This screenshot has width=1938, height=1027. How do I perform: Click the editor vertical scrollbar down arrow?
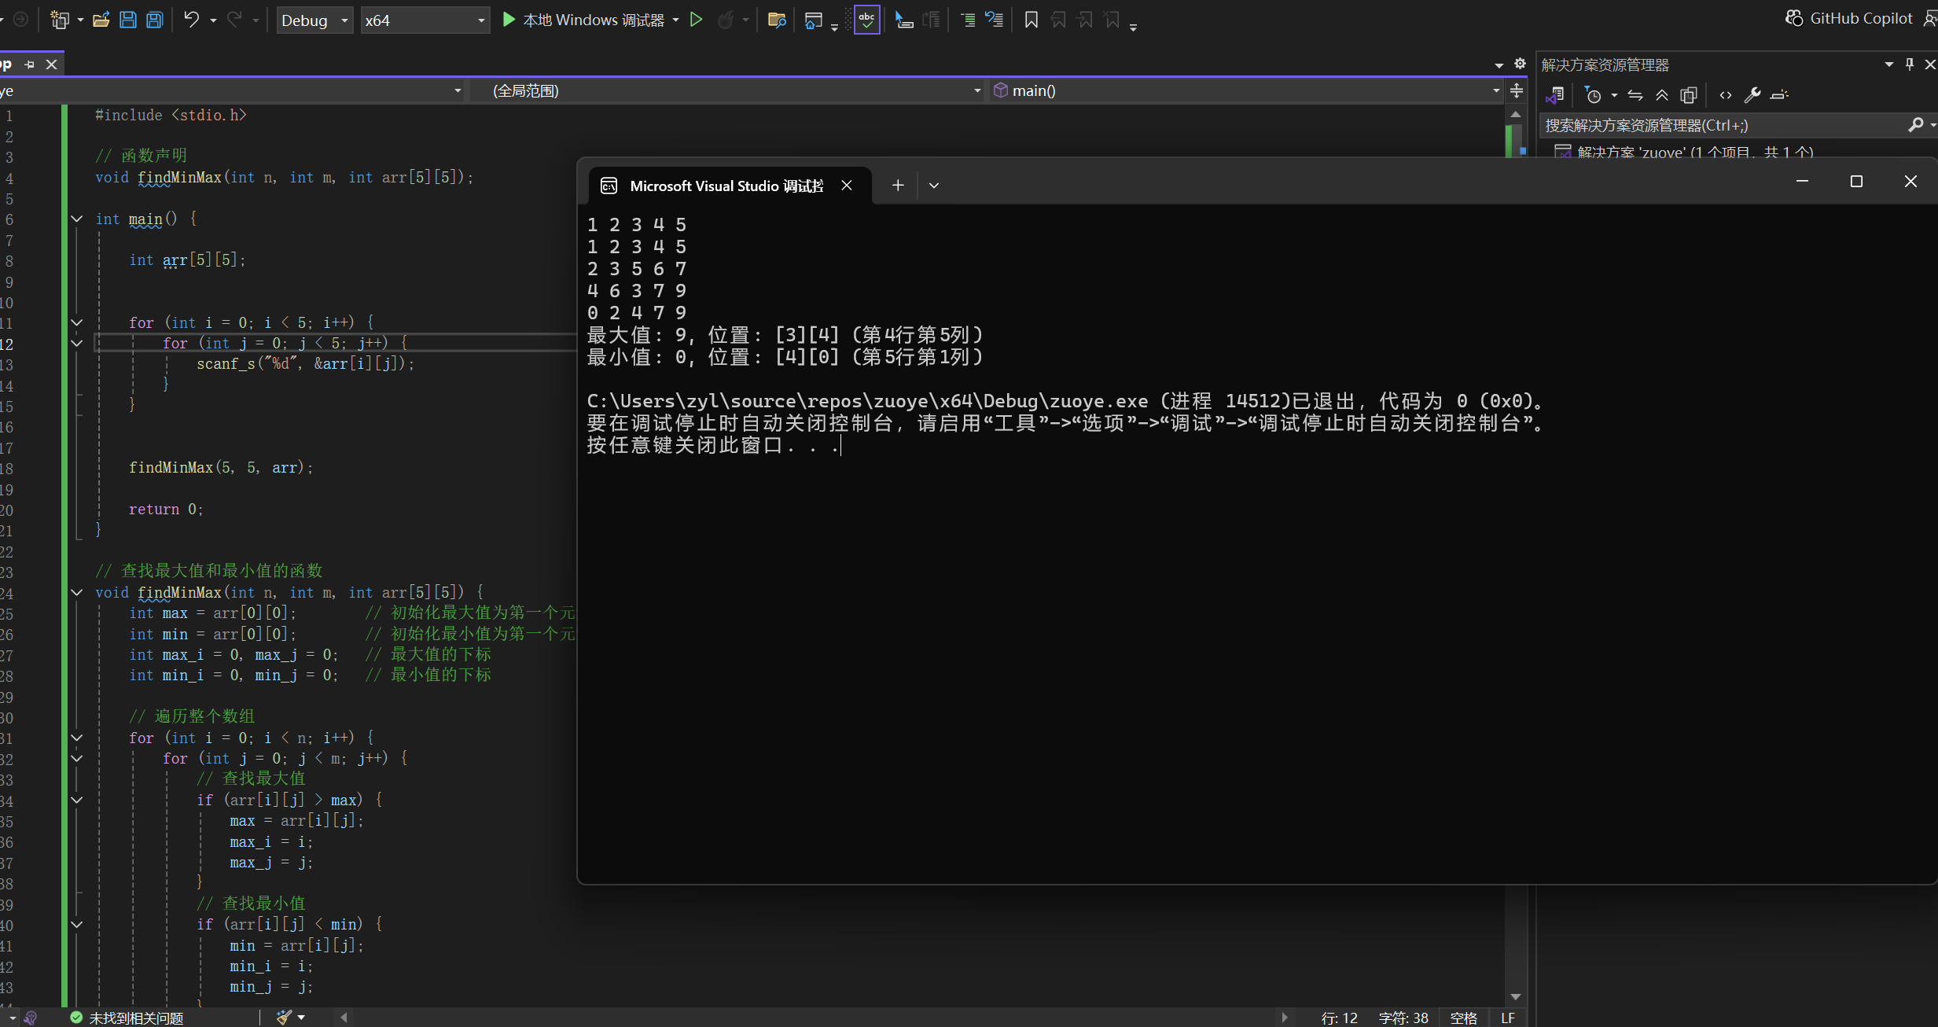point(1516,997)
